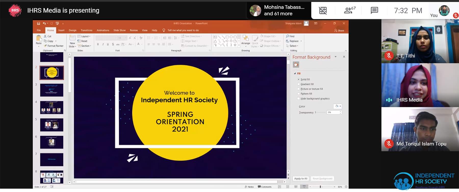Undo the last action in PowerPoint
Screen dimensions: 459x192
pyautogui.click(x=44, y=23)
